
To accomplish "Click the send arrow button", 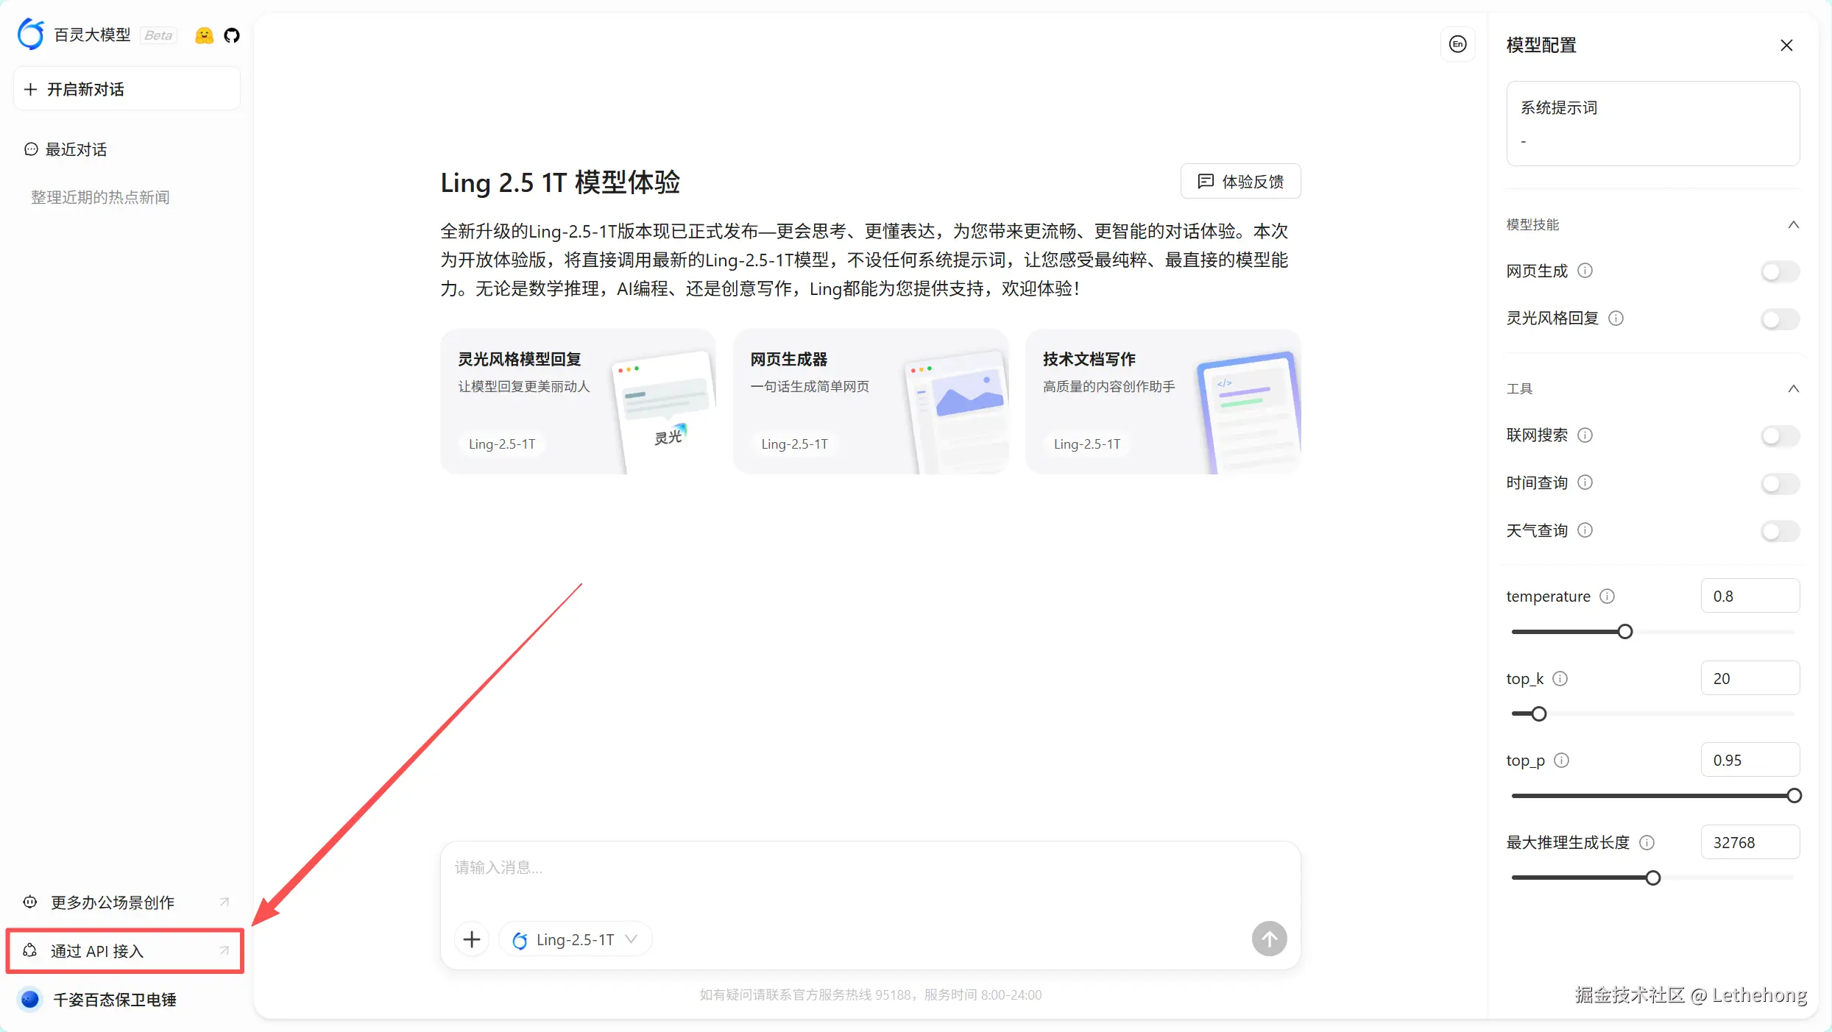I will [x=1269, y=939].
